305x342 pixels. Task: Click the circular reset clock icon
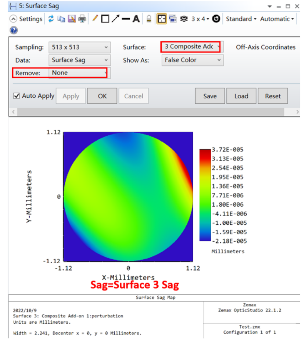tap(216, 19)
